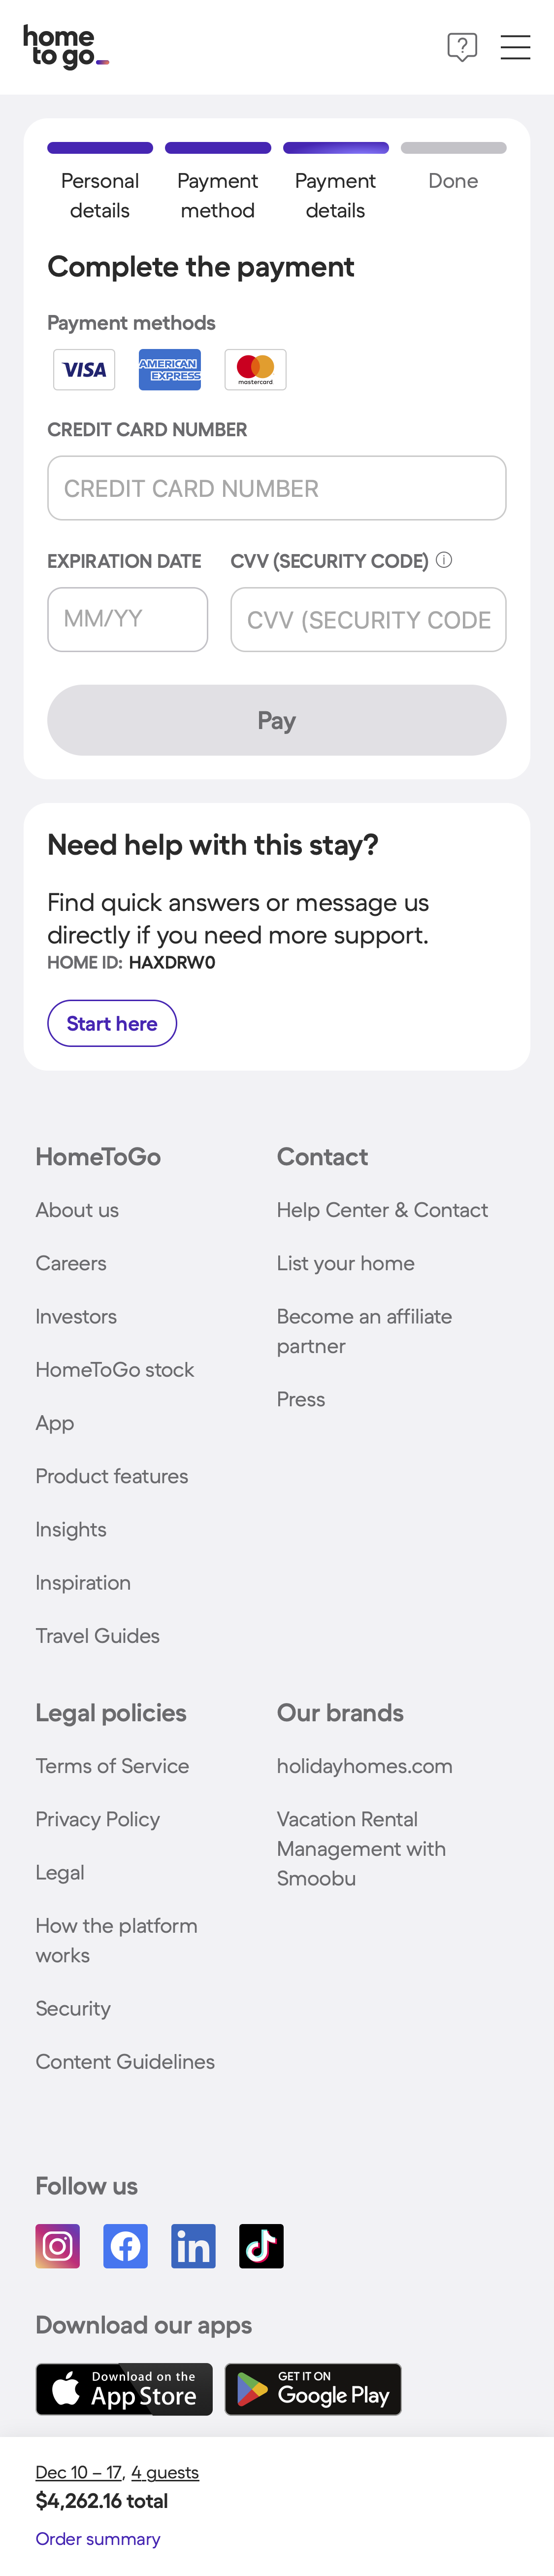This screenshot has height=2576, width=554.
Task: Select Mastercard payment method
Action: 255,369
